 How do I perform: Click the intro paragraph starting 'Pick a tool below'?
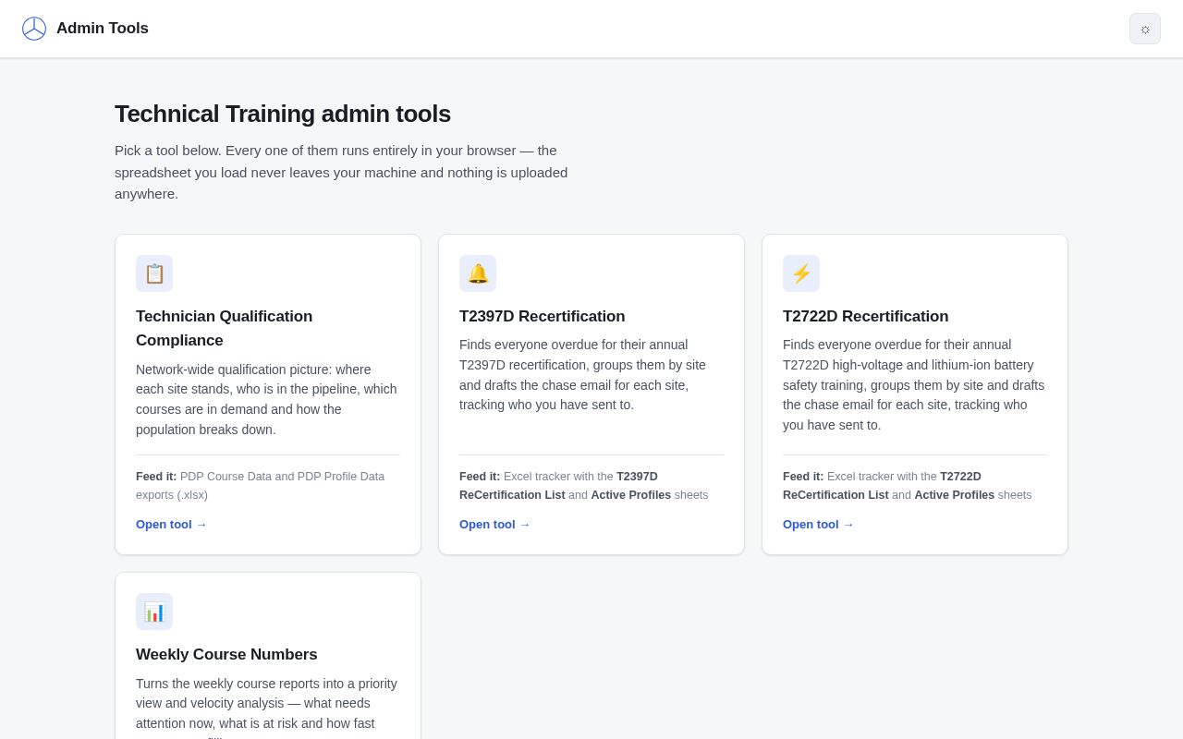point(341,172)
